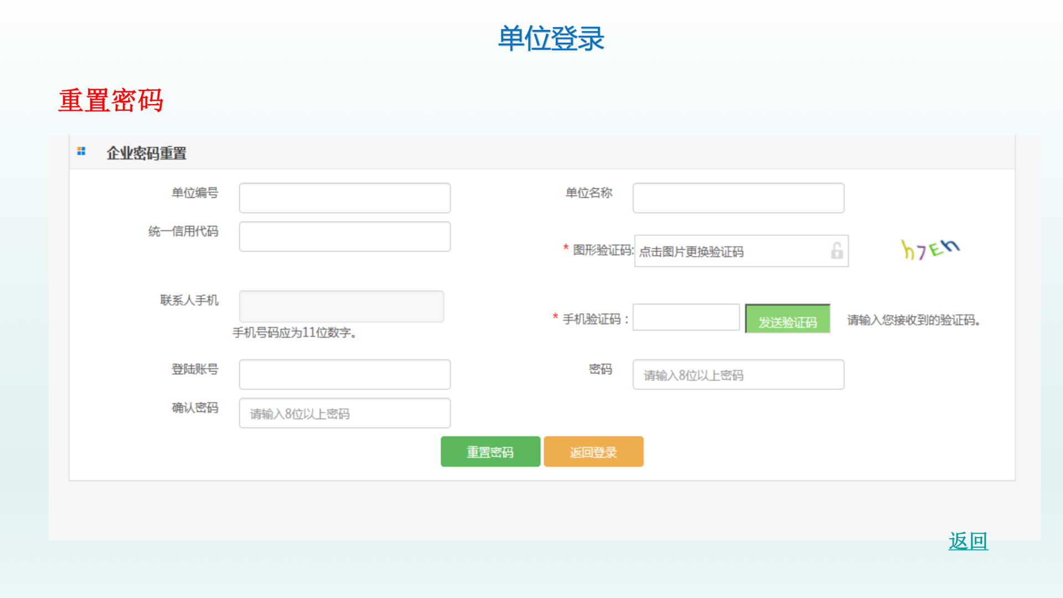Click the 单位编号 input field
Viewport: 1063px width, 598px height.
(344, 198)
